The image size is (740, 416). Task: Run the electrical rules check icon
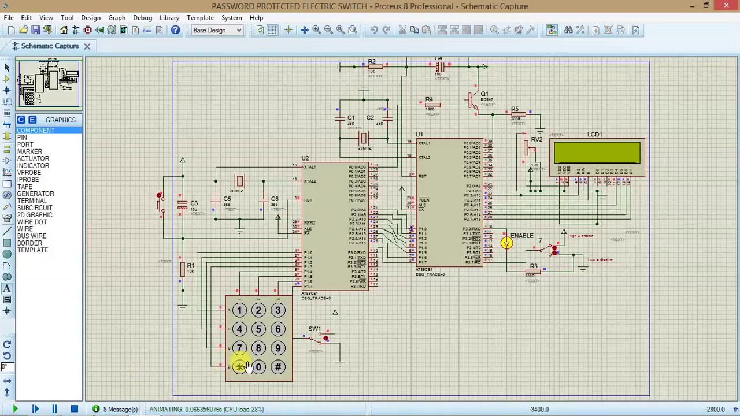636,30
